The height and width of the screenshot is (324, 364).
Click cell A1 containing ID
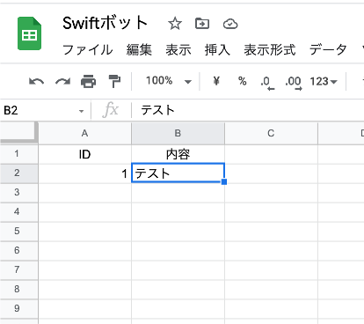(84, 154)
